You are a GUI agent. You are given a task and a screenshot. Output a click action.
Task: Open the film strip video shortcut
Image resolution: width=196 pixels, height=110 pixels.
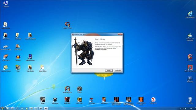click(30, 57)
